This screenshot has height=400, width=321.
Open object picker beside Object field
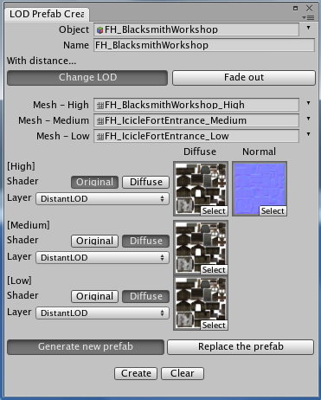click(308, 28)
